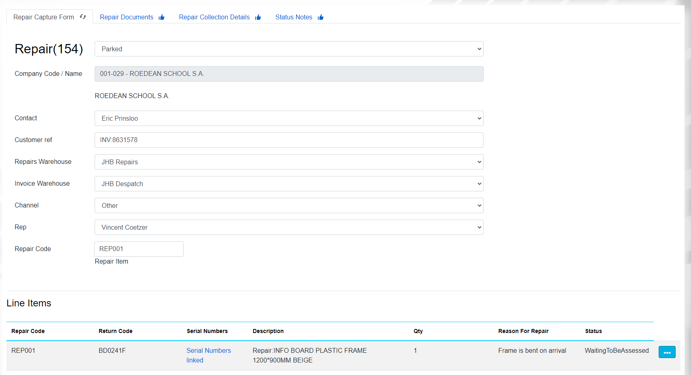Open the Contact dropdown showing Eric Prinsloo
This screenshot has width=691, height=375.
coord(289,118)
